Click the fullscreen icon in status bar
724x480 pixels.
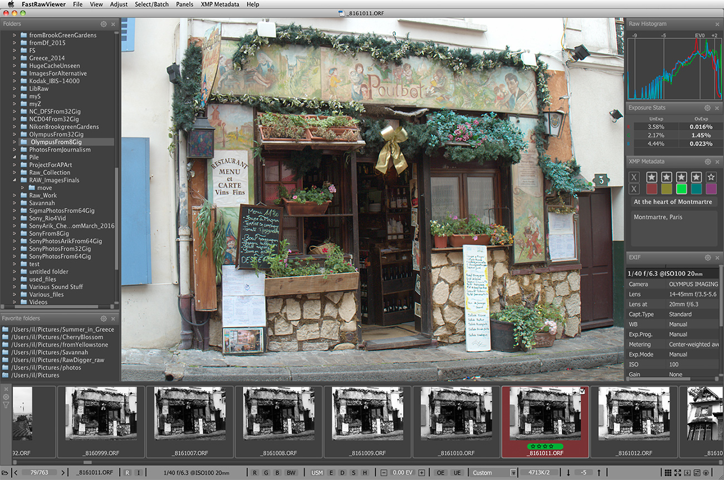[x=678, y=473]
